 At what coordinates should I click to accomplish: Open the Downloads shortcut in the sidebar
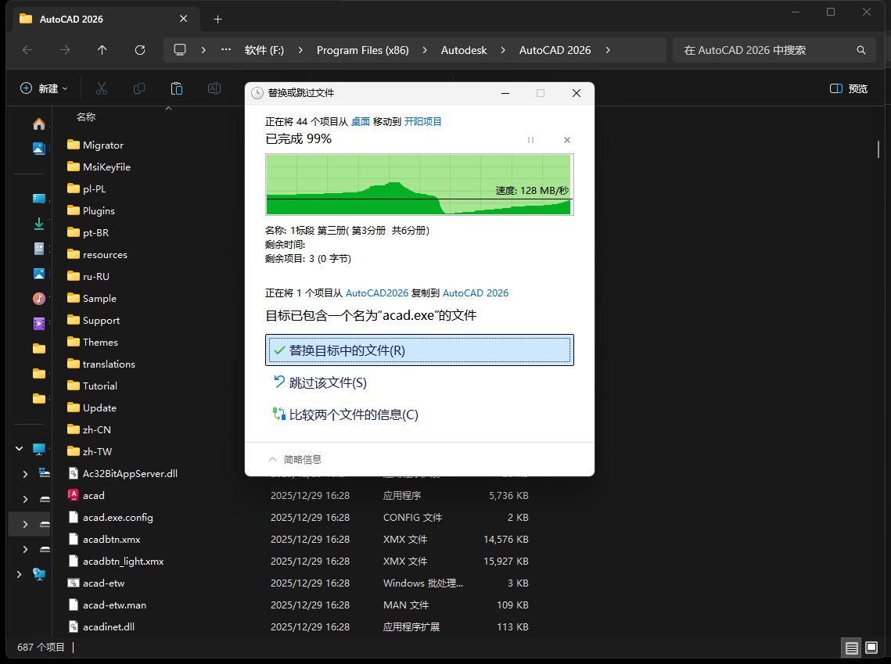coord(38,224)
